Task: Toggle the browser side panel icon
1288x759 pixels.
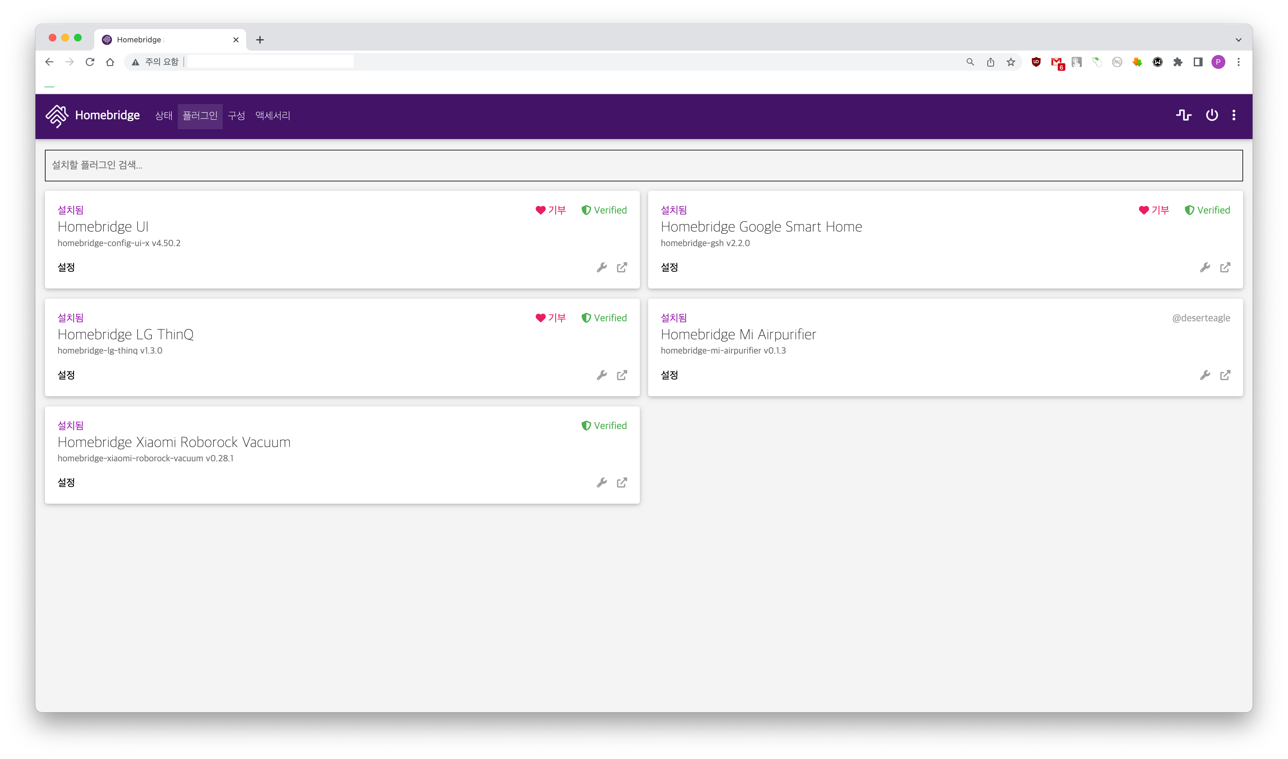Action: pos(1198,62)
